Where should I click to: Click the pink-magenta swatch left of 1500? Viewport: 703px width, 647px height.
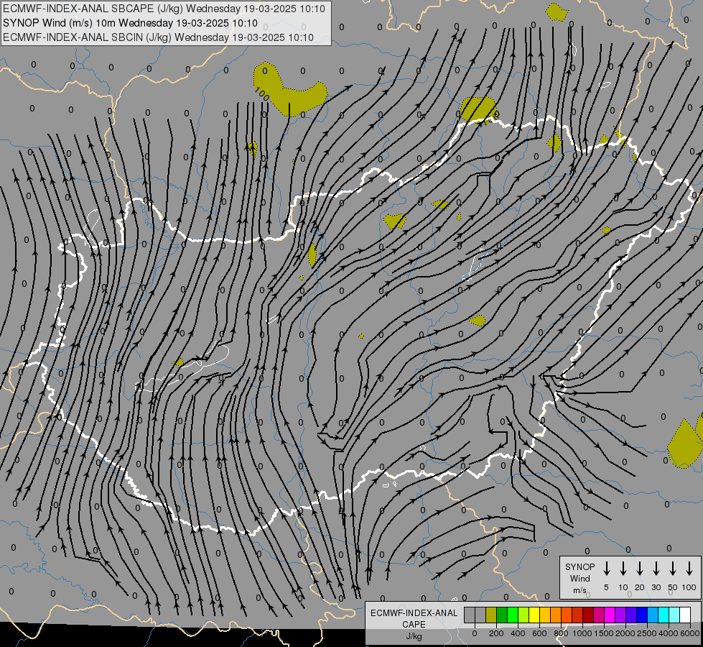click(599, 615)
